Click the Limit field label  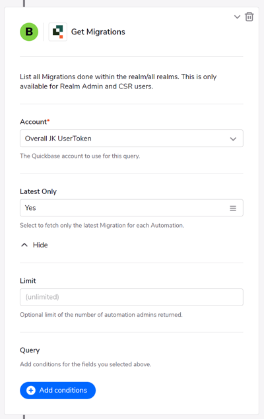[28, 280]
